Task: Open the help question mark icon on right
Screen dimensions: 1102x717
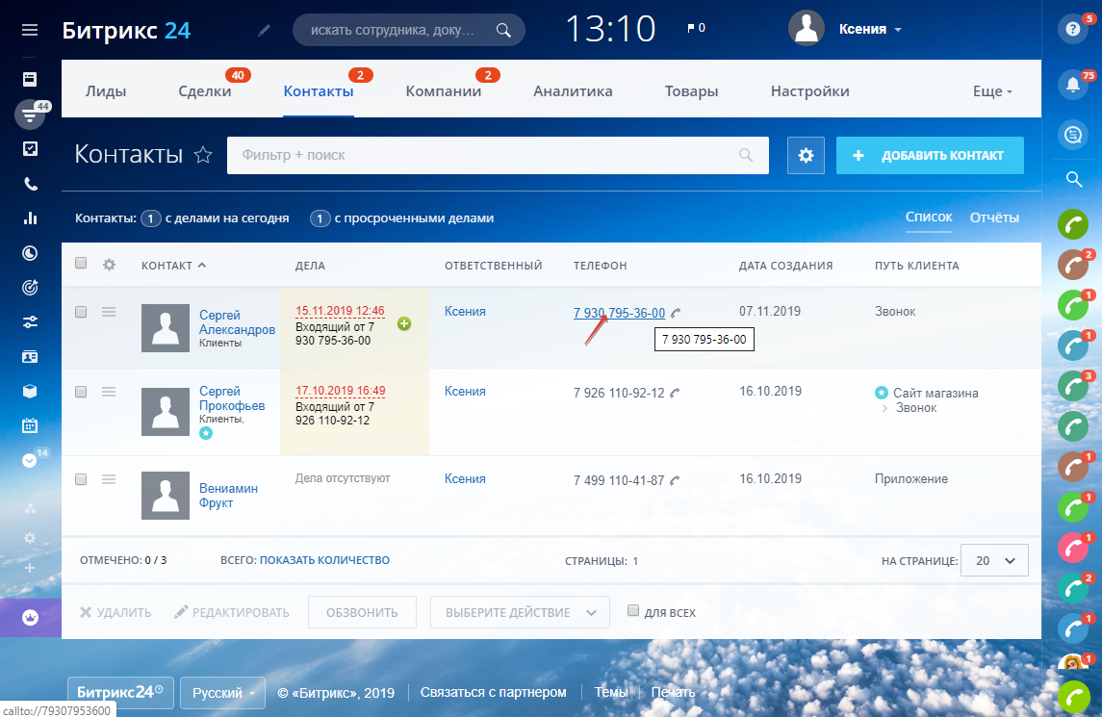Action: [x=1072, y=29]
